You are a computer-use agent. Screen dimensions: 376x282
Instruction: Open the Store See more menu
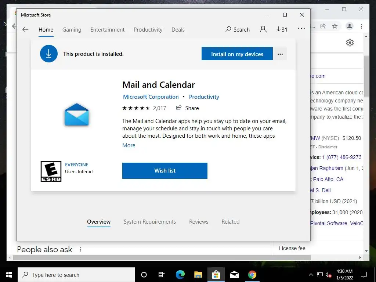(301, 28)
